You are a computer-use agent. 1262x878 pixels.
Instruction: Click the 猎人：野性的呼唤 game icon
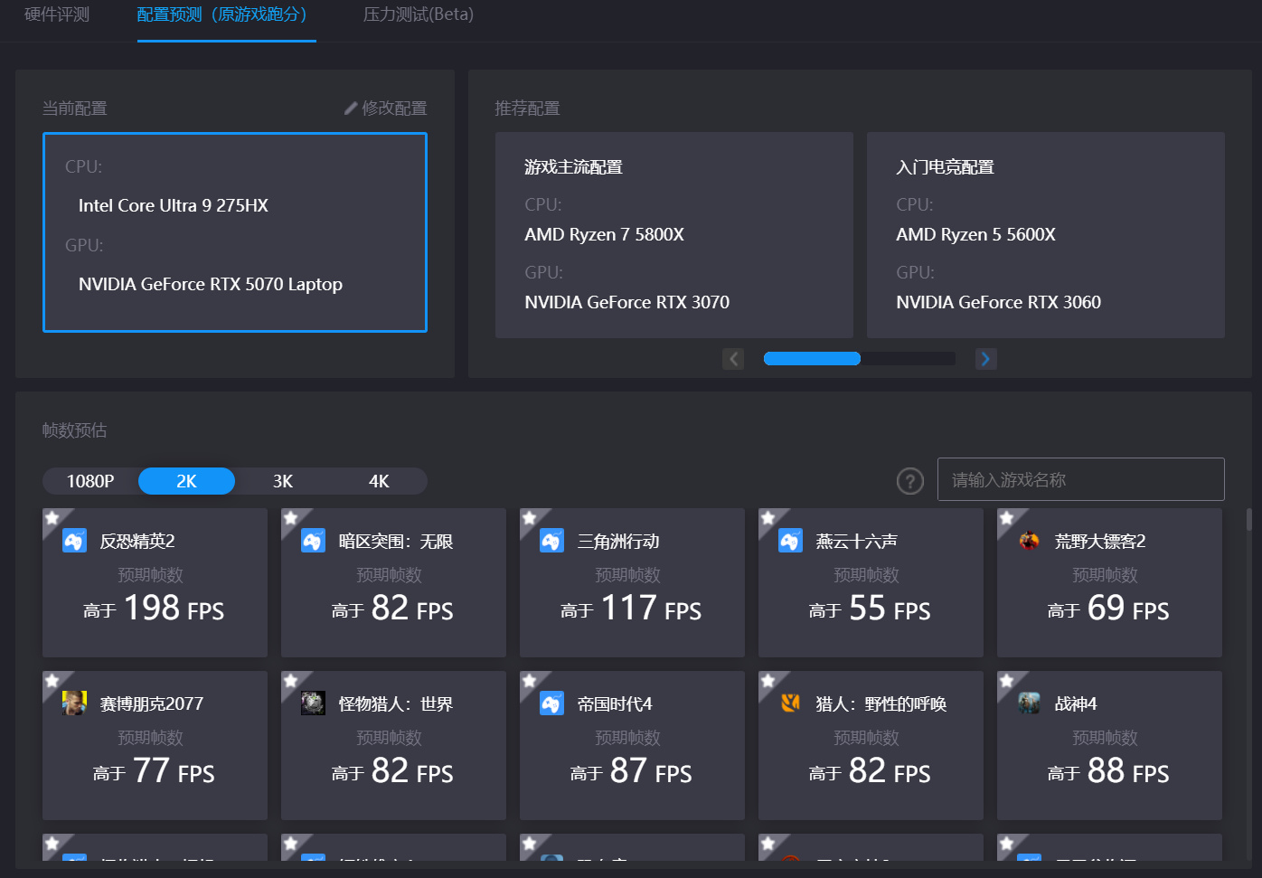point(790,703)
